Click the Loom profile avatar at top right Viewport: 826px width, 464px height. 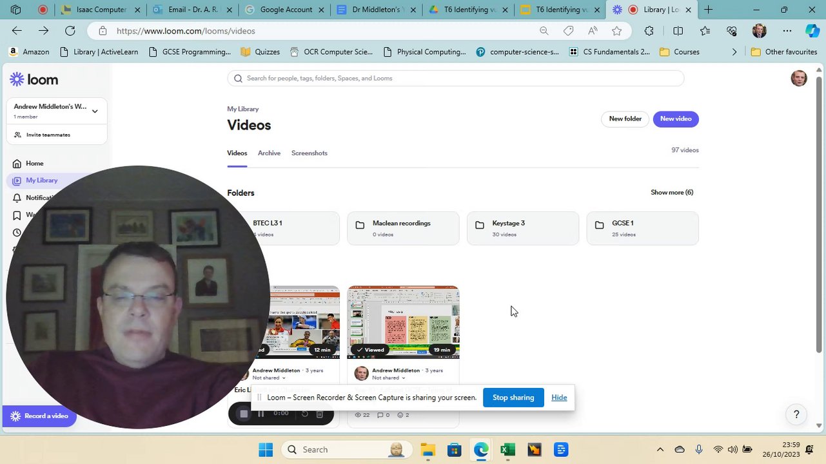point(799,79)
